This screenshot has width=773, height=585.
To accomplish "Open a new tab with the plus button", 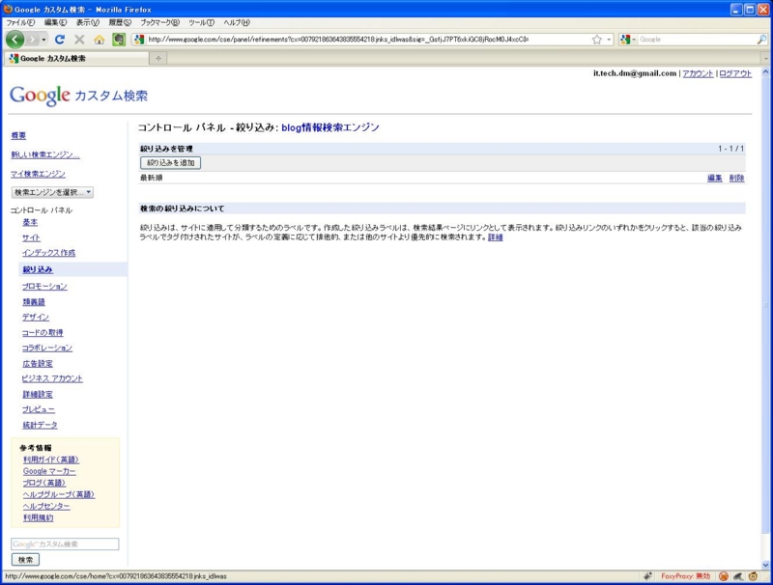I will (158, 58).
